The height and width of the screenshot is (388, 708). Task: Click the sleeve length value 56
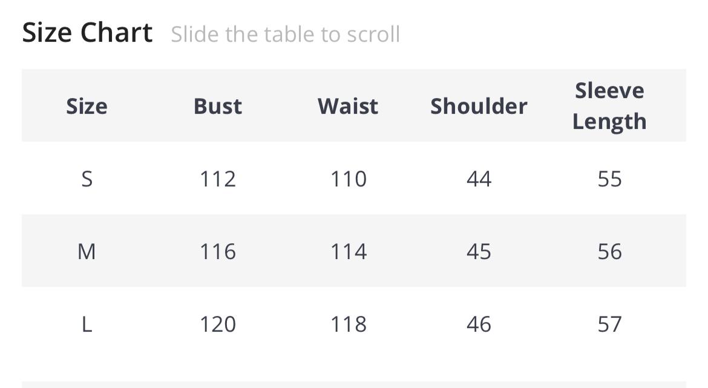click(609, 252)
